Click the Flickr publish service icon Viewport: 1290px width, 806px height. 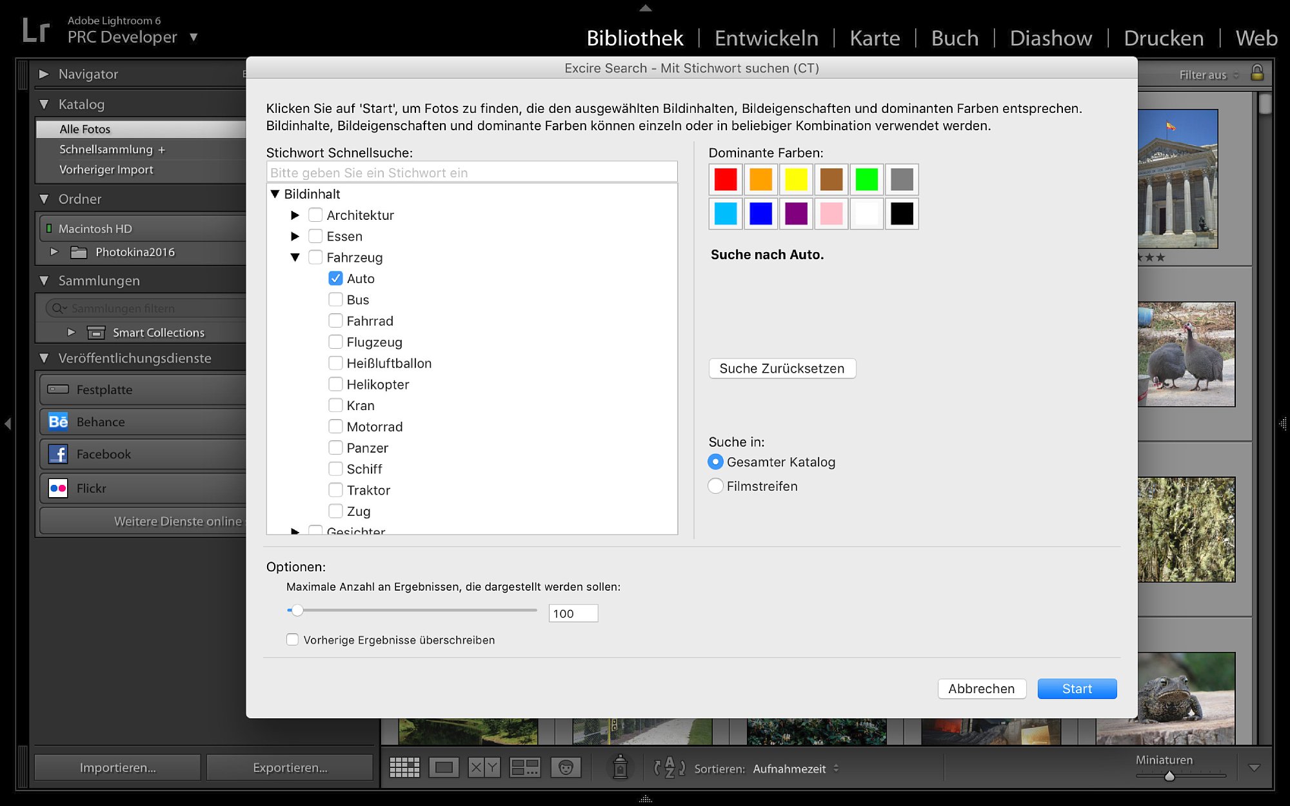coord(58,488)
